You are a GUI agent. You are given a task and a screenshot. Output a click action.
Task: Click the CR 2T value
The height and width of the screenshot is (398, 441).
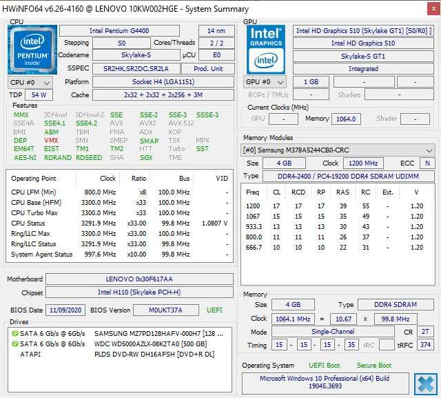(x=425, y=332)
